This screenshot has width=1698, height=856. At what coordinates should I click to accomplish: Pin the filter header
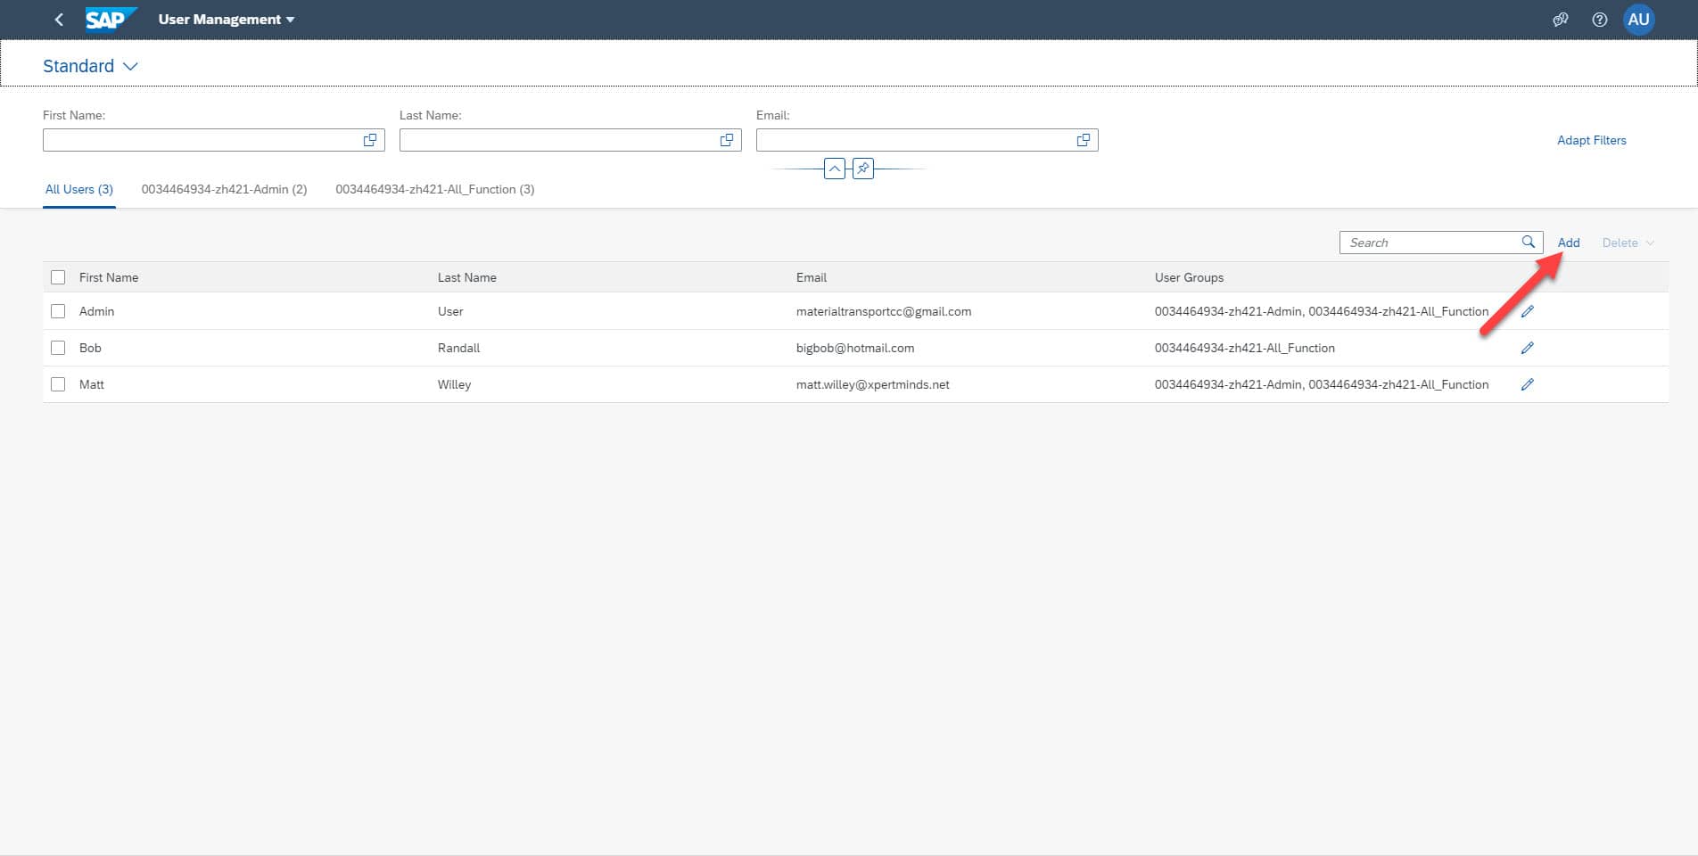click(x=863, y=169)
